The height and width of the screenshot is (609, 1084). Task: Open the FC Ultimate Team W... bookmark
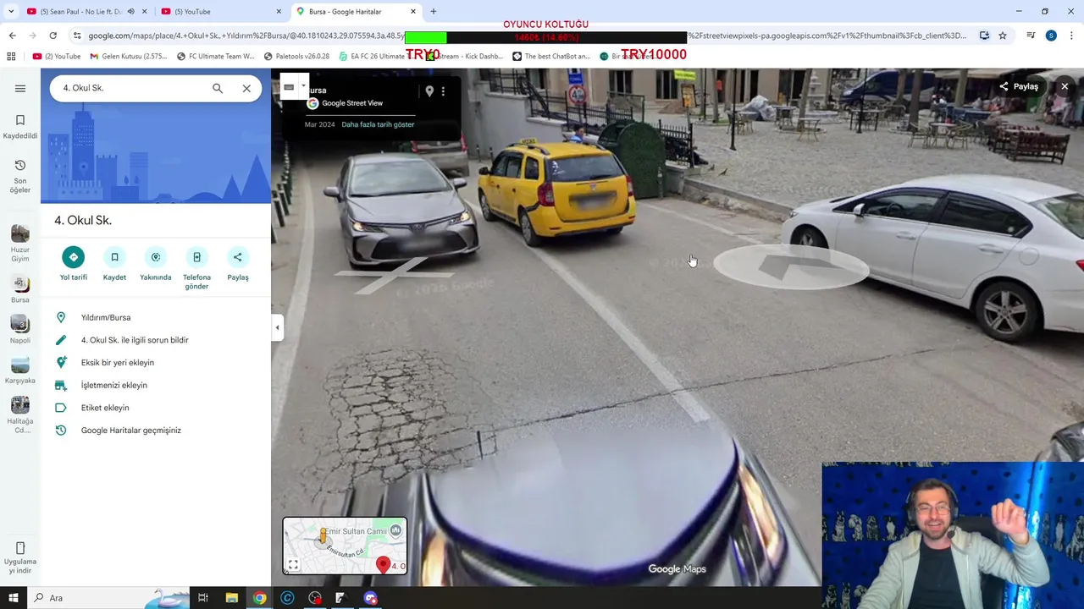(215, 57)
